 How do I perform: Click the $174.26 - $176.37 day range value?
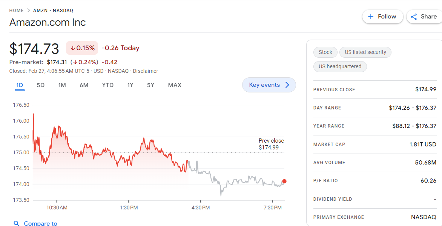click(413, 108)
